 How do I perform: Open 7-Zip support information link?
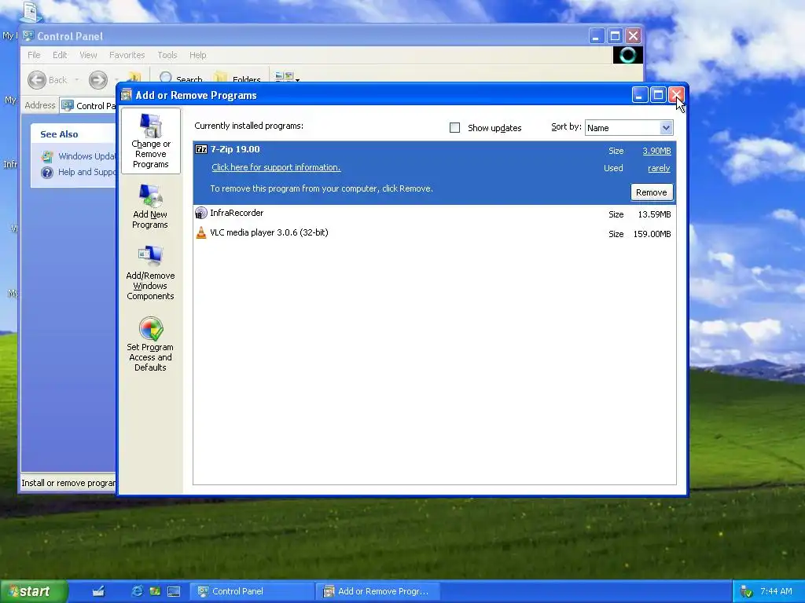276,167
